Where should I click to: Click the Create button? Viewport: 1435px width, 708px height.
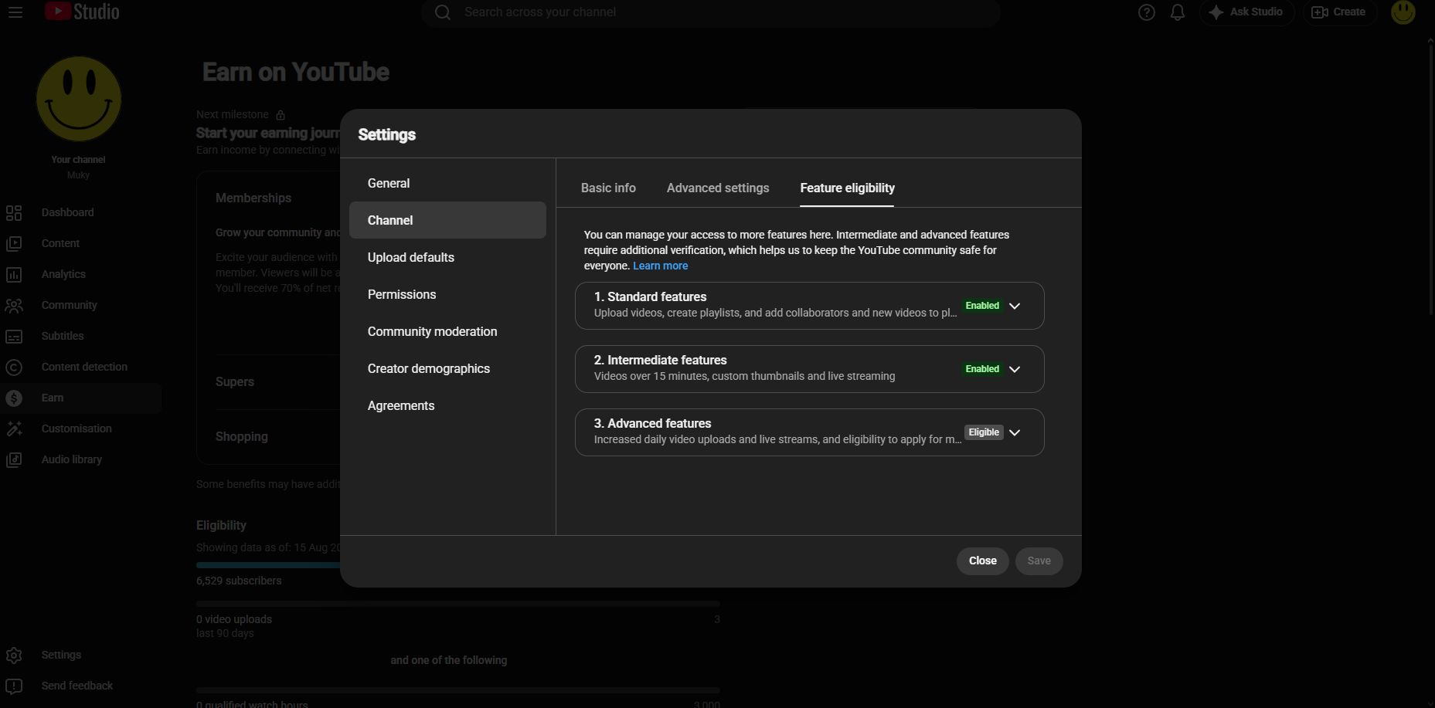coord(1339,12)
